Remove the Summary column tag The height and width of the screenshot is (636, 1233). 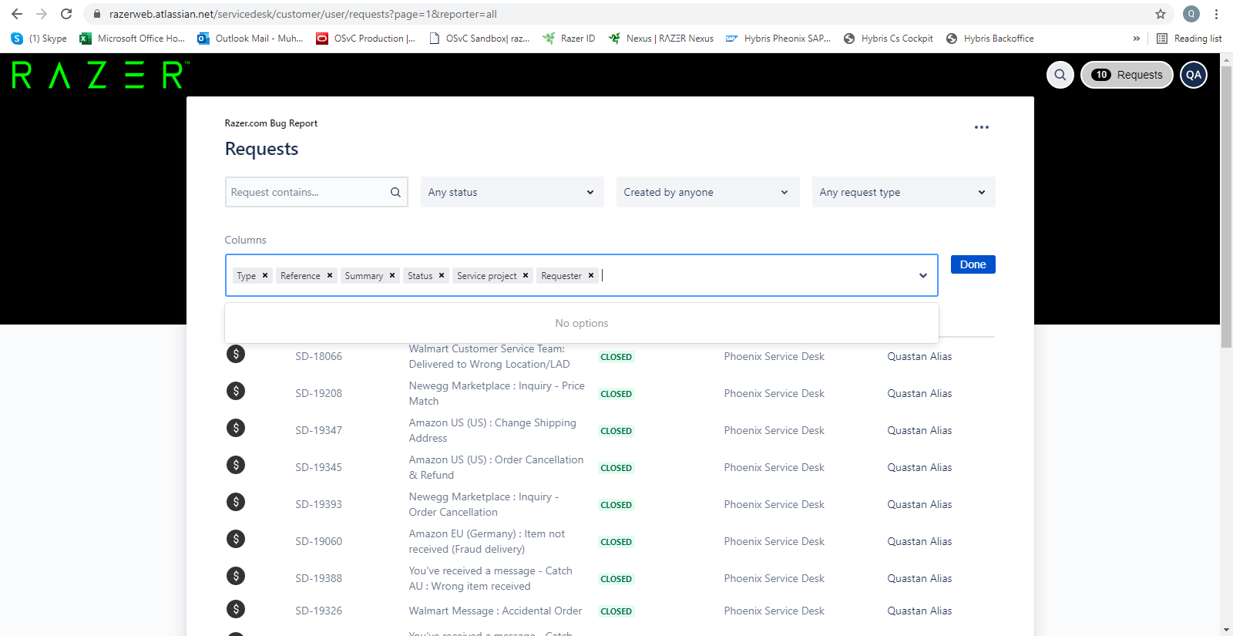coord(392,275)
